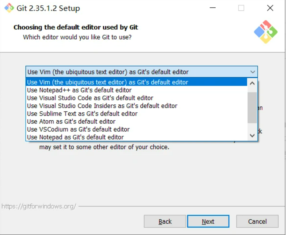Cancel the Git setup
Image resolution: width=286 pixels, height=235 pixels.
pos(257,221)
